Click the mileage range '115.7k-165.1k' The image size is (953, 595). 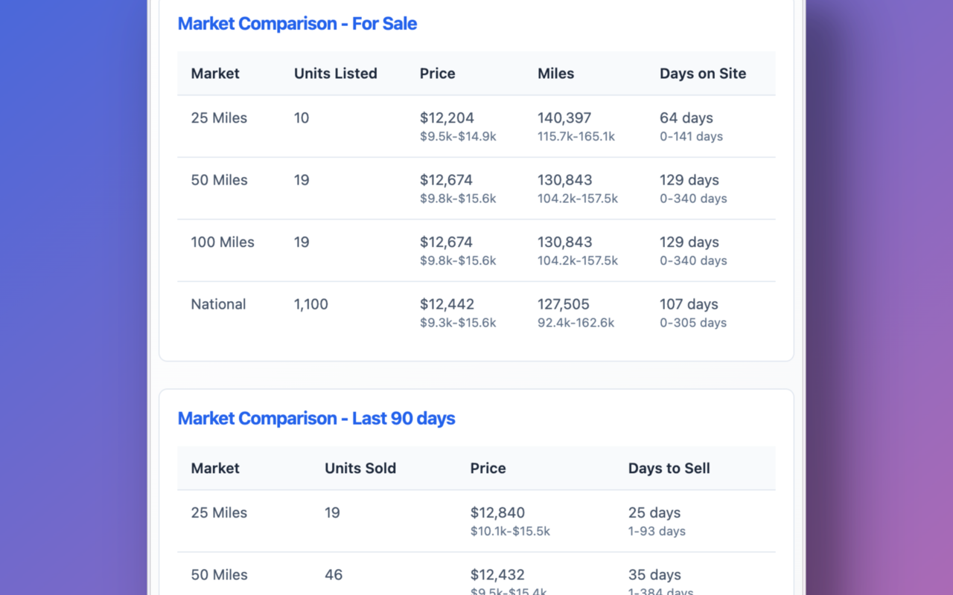(x=576, y=137)
